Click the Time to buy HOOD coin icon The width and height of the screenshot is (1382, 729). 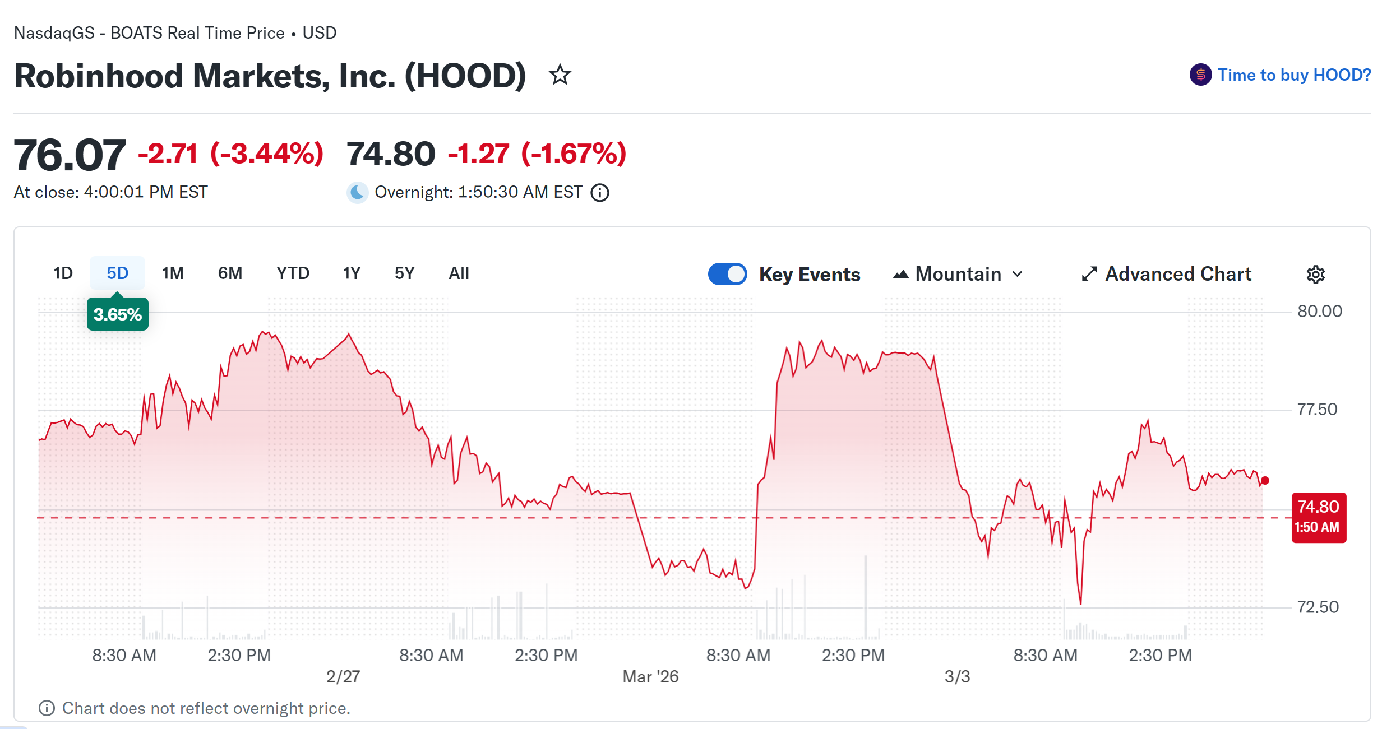1200,74
